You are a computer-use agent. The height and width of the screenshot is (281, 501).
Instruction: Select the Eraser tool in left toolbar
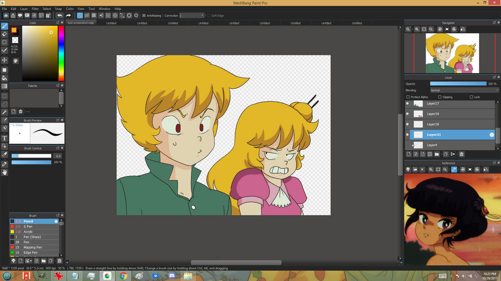pyautogui.click(x=4, y=34)
